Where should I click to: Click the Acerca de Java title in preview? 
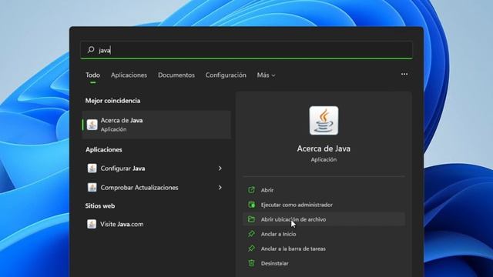[x=324, y=149]
